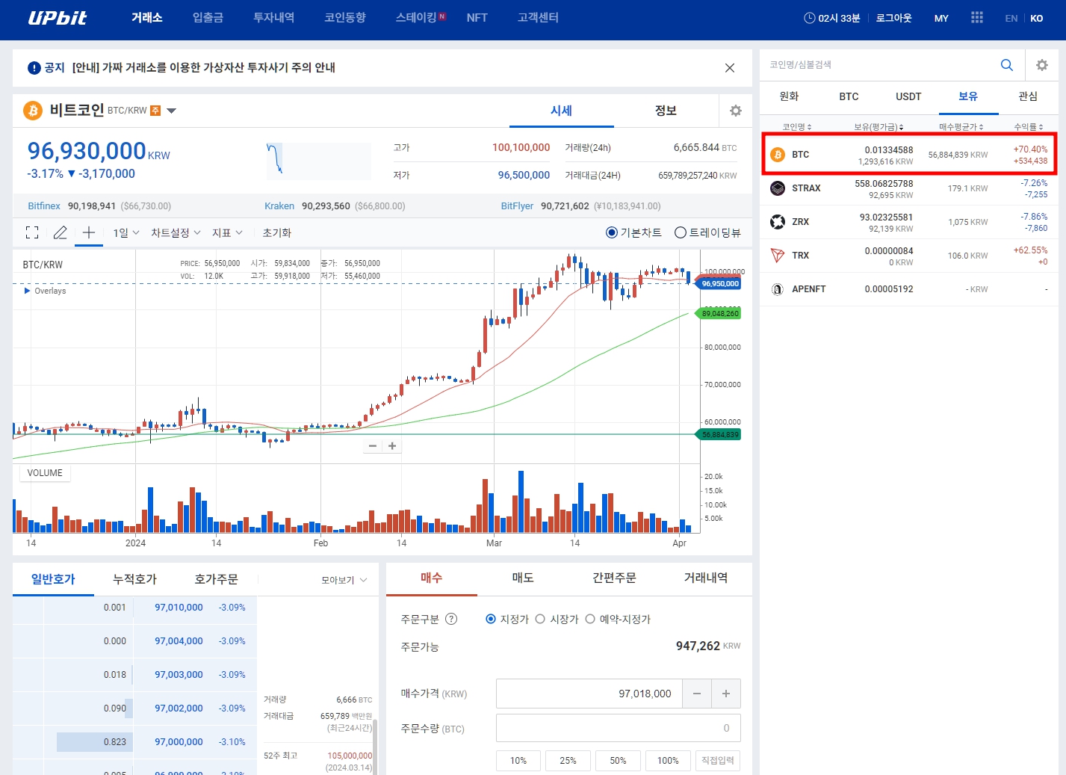Set order quantity to 100%
This screenshot has width=1066, height=775.
coord(668,761)
